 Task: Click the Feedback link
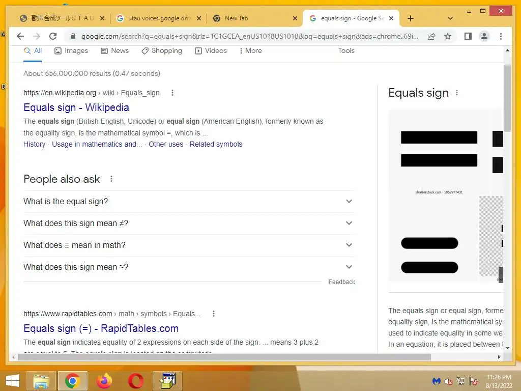click(x=341, y=282)
